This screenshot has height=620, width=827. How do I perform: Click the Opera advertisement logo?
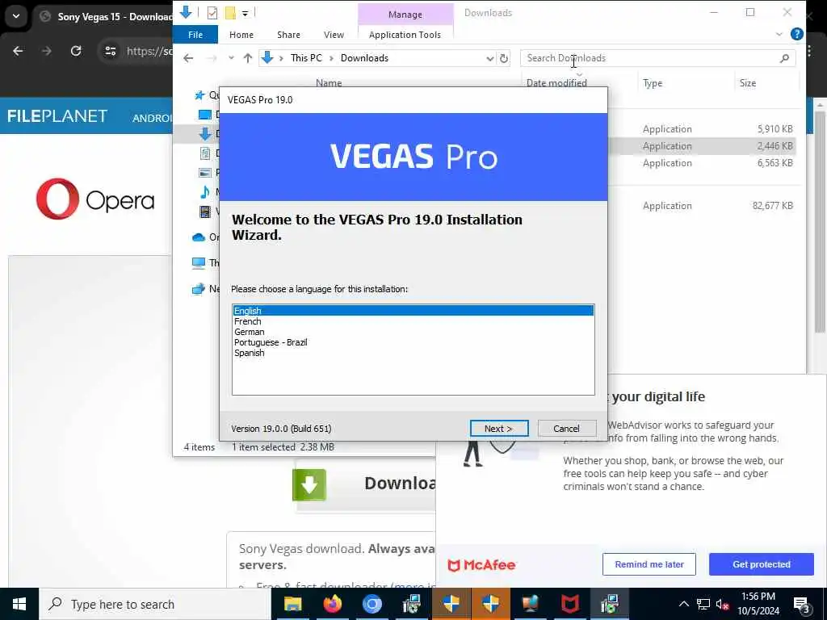pos(95,199)
